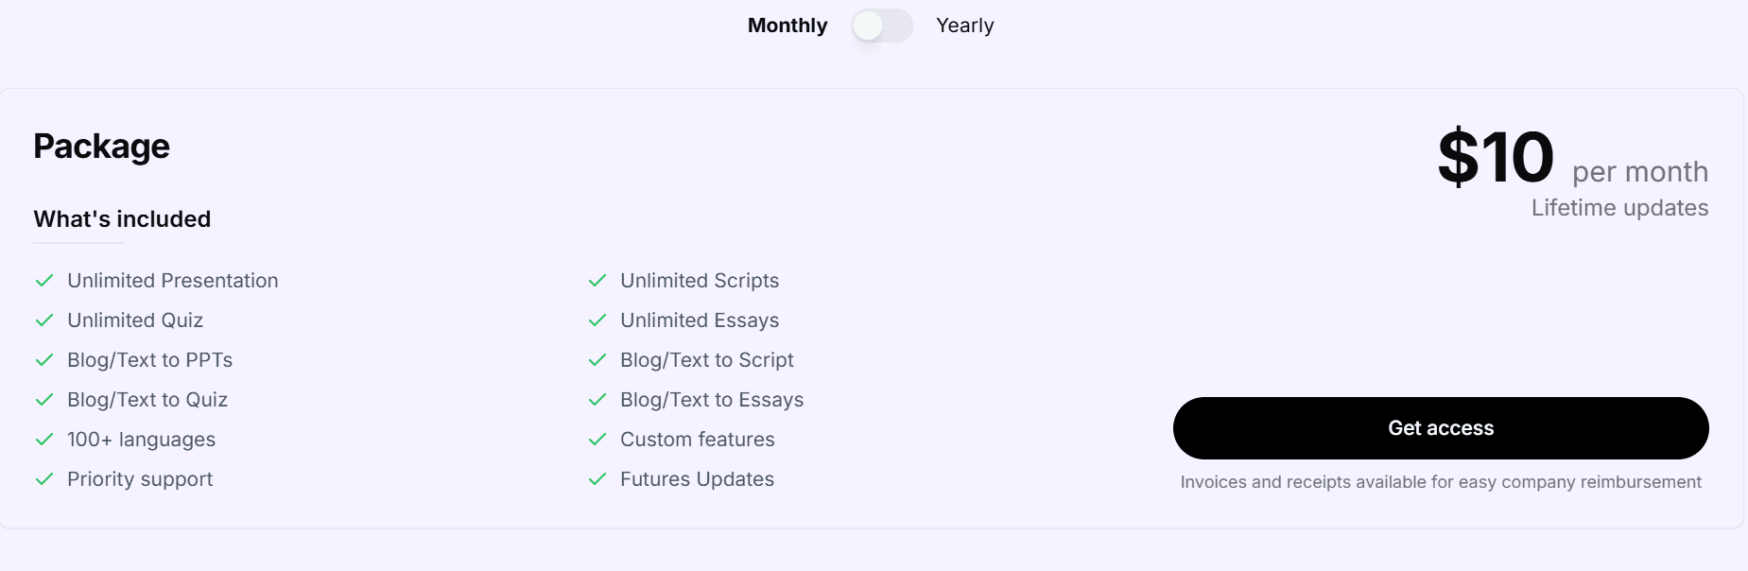
Task: Click checkmark beside Futures Updates
Action: (x=597, y=479)
